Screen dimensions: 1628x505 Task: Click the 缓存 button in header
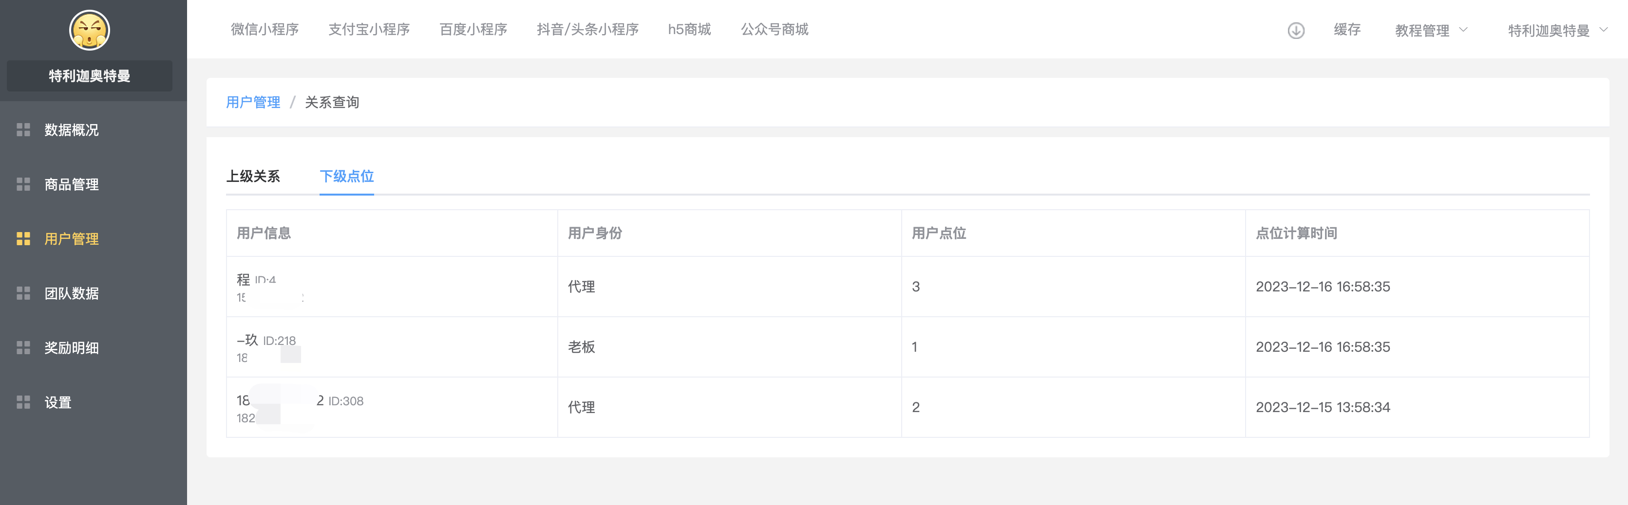[1347, 30]
